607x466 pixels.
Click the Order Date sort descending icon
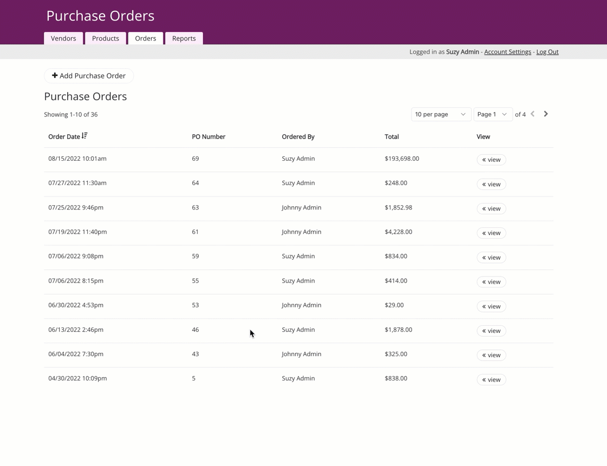click(x=84, y=136)
